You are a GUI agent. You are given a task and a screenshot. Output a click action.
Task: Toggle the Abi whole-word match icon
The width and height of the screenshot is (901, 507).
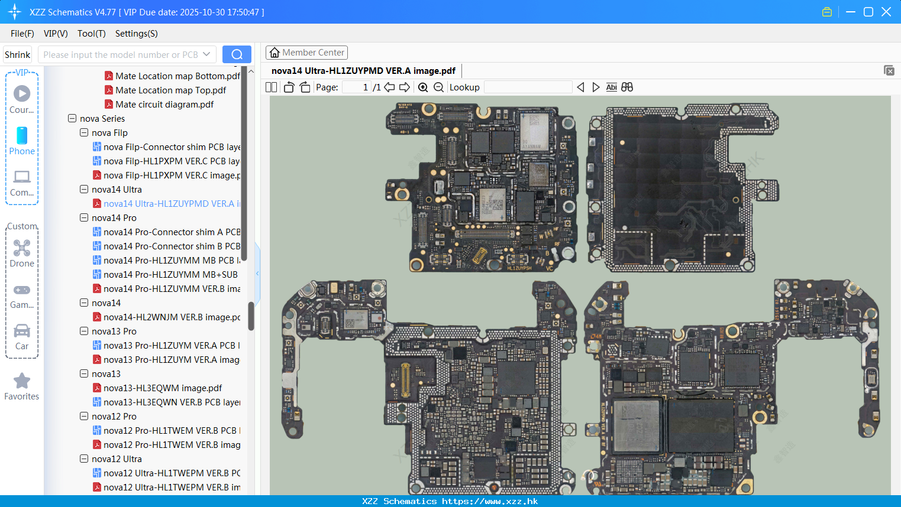[x=612, y=87]
